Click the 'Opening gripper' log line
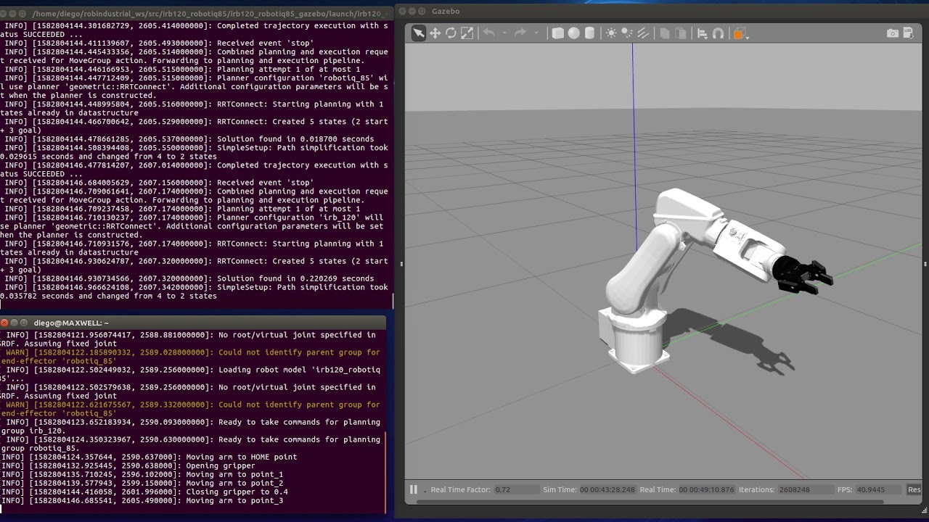Image resolution: width=929 pixels, height=522 pixels. (x=128, y=465)
